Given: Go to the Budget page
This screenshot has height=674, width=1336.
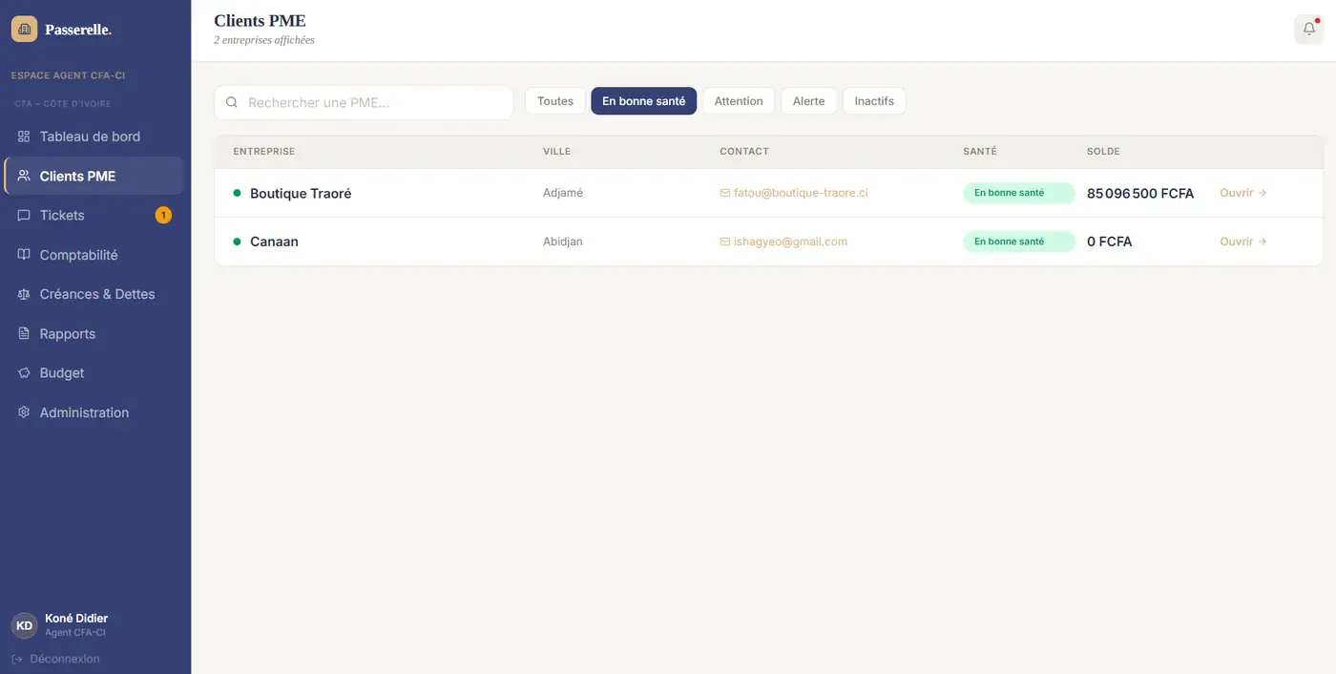Looking at the screenshot, I should coord(94,373).
